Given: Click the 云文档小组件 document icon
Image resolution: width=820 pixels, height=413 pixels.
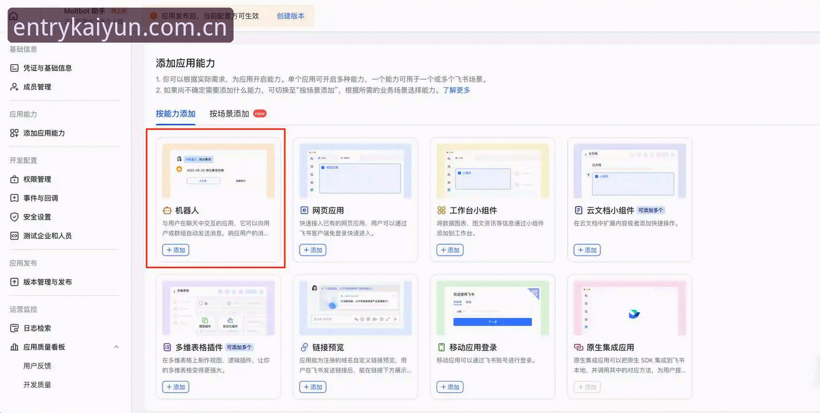Looking at the screenshot, I should pyautogui.click(x=578, y=210).
